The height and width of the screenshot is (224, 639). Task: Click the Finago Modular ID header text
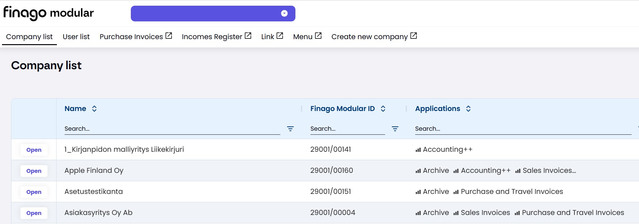[x=343, y=109]
